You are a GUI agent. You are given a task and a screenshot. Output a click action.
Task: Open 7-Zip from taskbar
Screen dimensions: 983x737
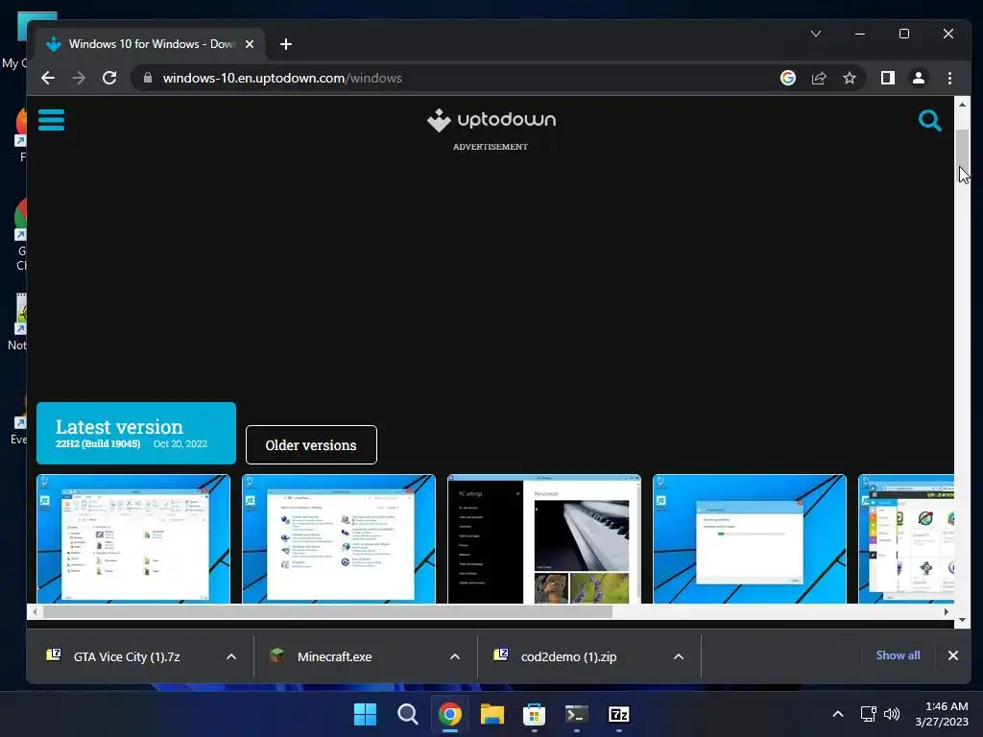(x=619, y=714)
